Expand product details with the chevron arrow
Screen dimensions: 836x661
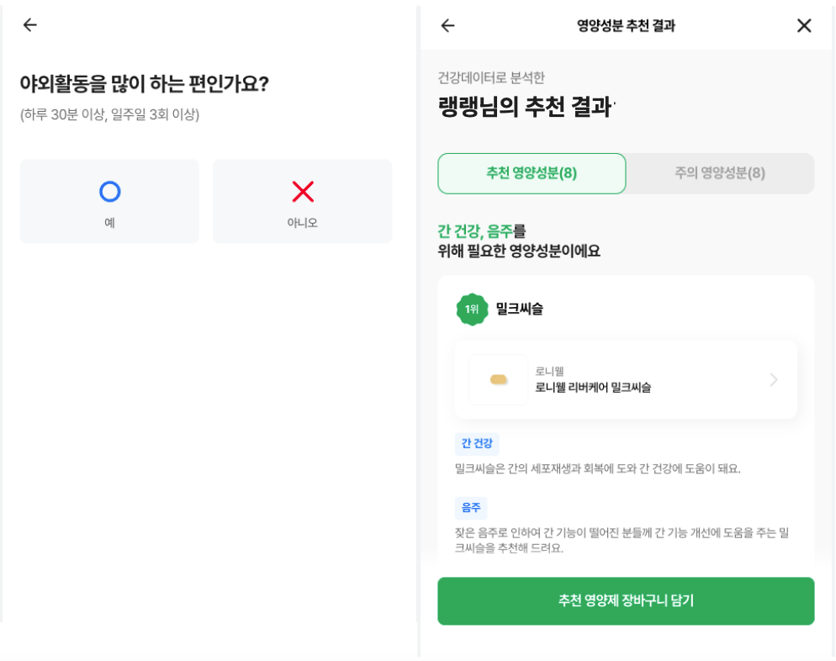click(774, 379)
